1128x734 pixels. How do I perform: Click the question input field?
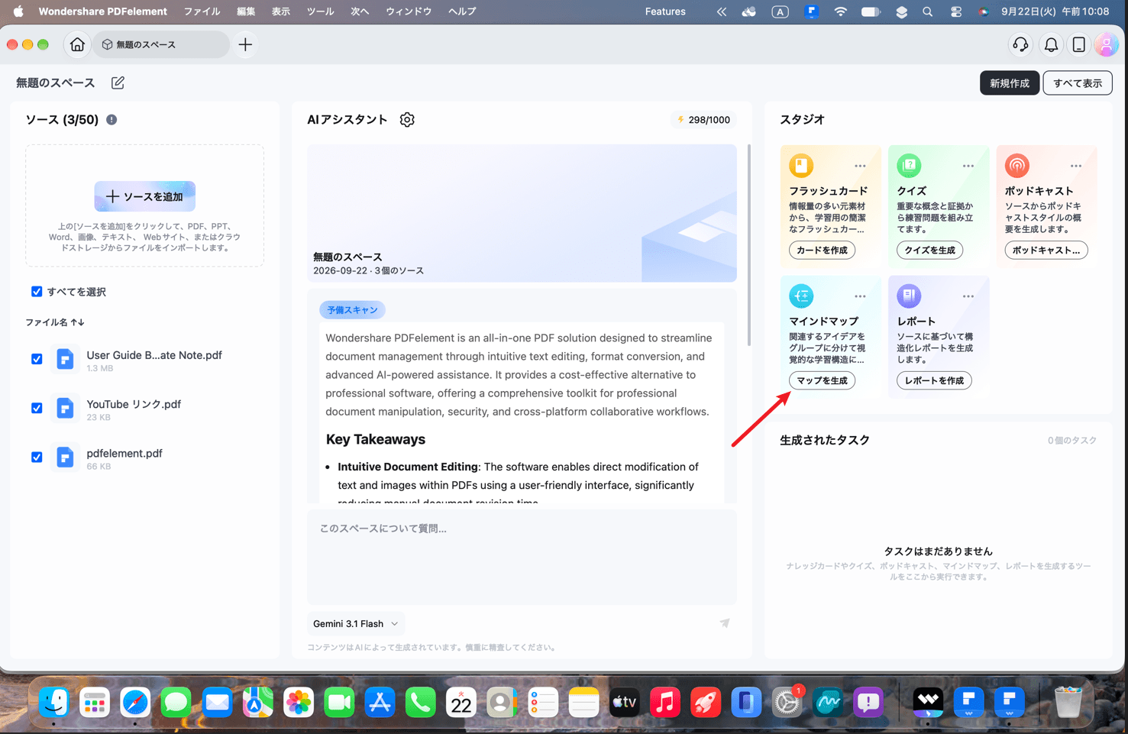coord(522,556)
